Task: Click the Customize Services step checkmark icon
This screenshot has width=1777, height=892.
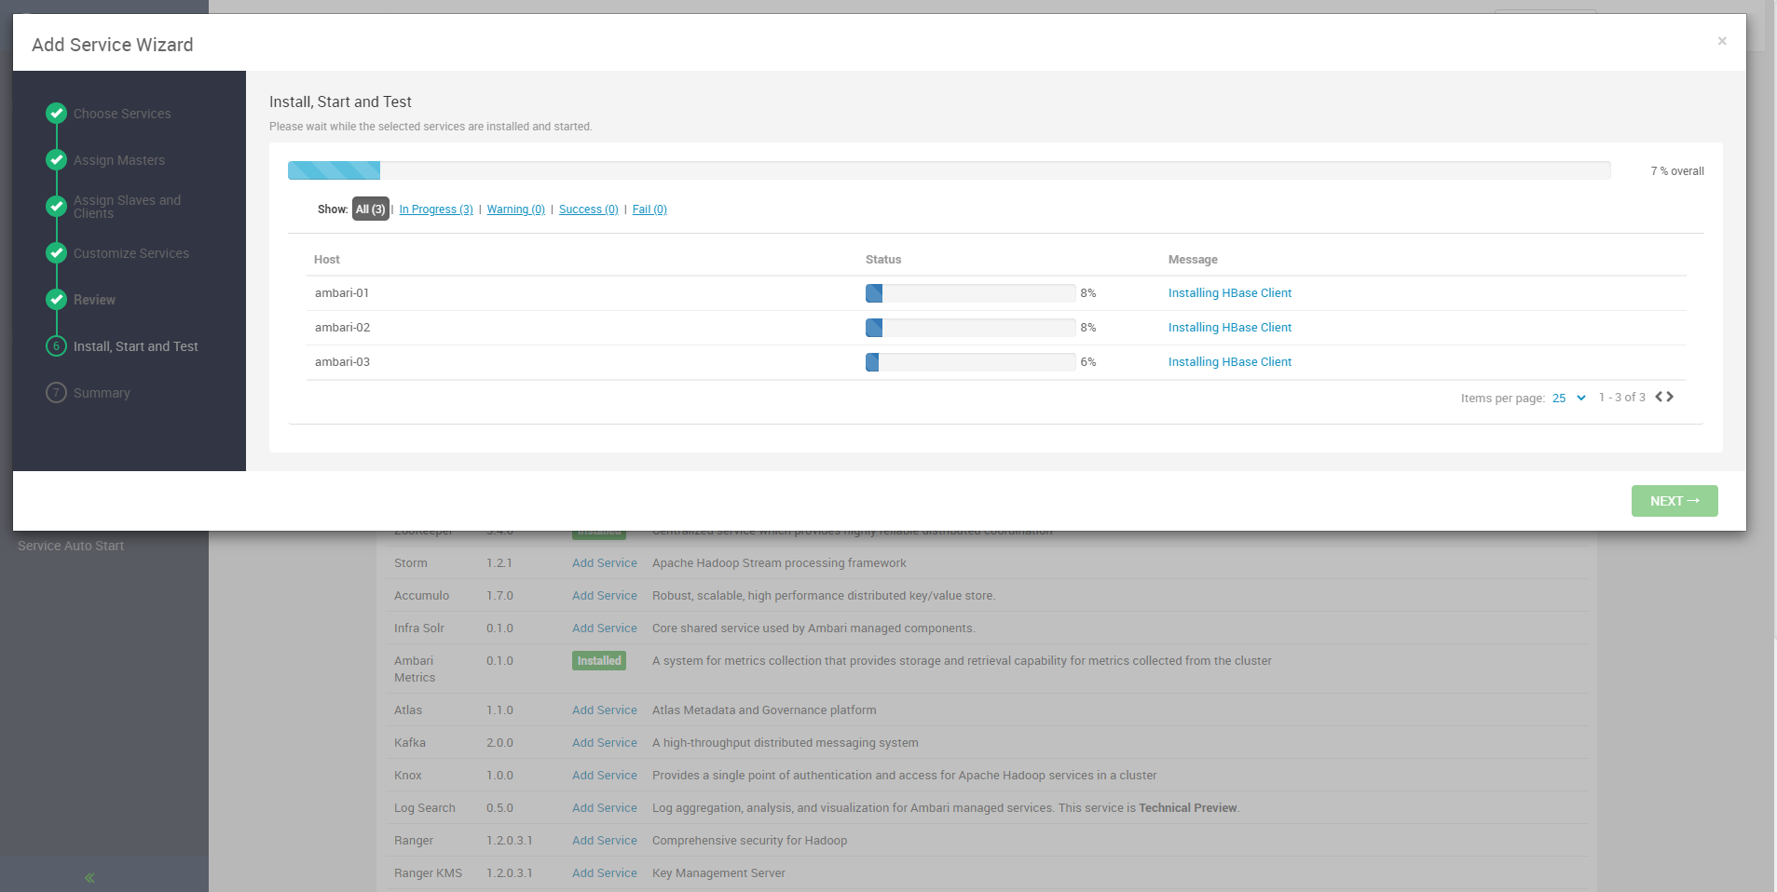Action: tap(57, 253)
